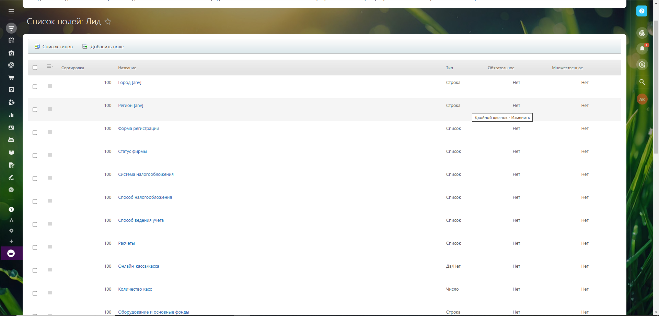Open the actions menu for the Город [anv] row
Image resolution: width=659 pixels, height=316 pixels.
[50, 86]
